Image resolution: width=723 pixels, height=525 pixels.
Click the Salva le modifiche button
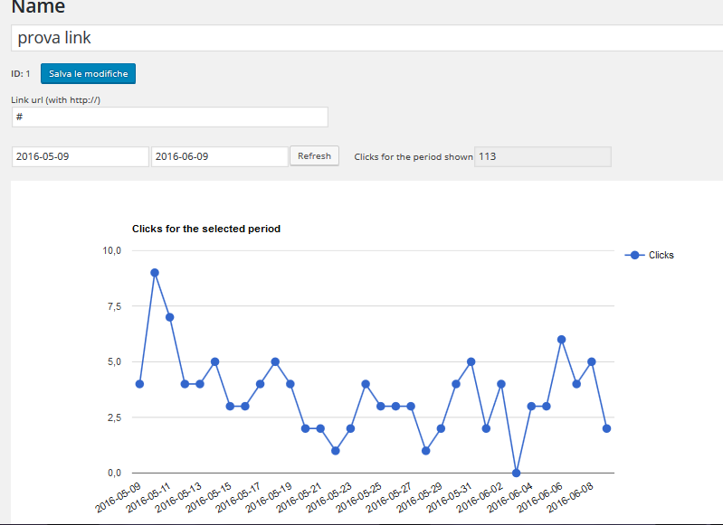88,74
